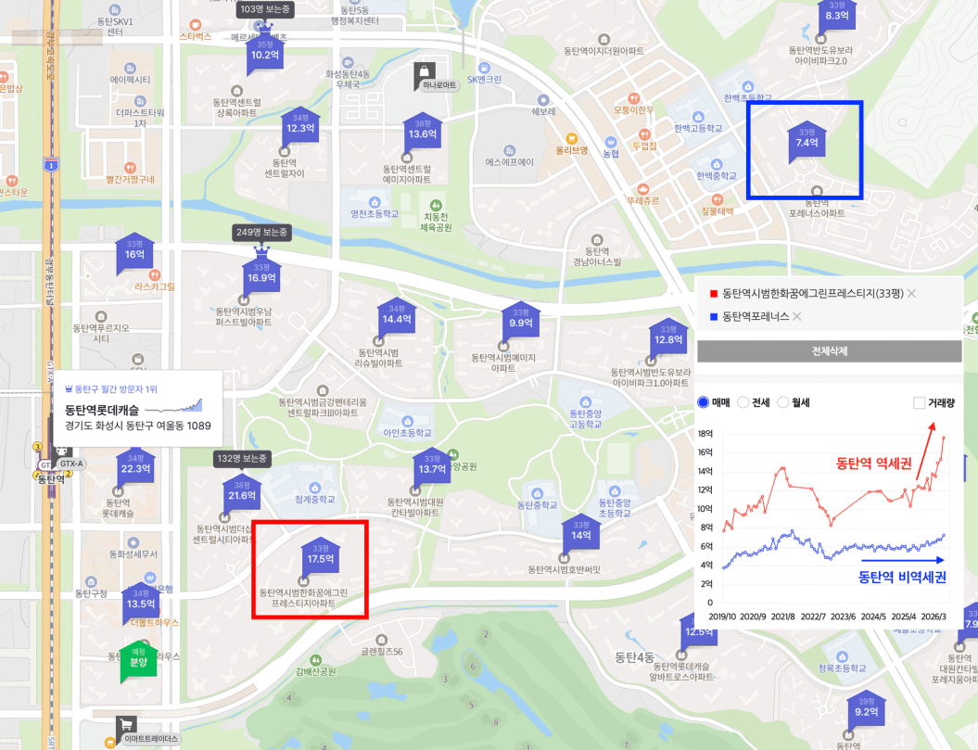The height and width of the screenshot is (750, 978).
Task: Select the 전세 radio button
Action: click(x=743, y=402)
